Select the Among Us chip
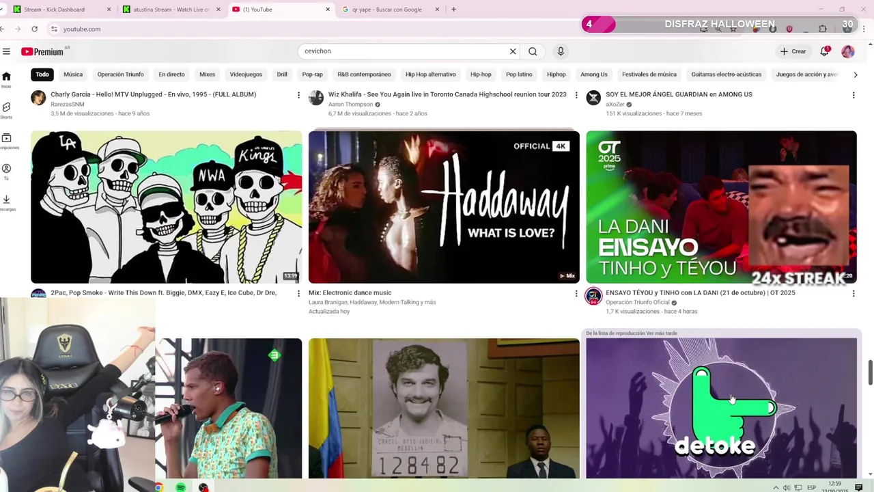874x492 pixels. click(x=593, y=74)
